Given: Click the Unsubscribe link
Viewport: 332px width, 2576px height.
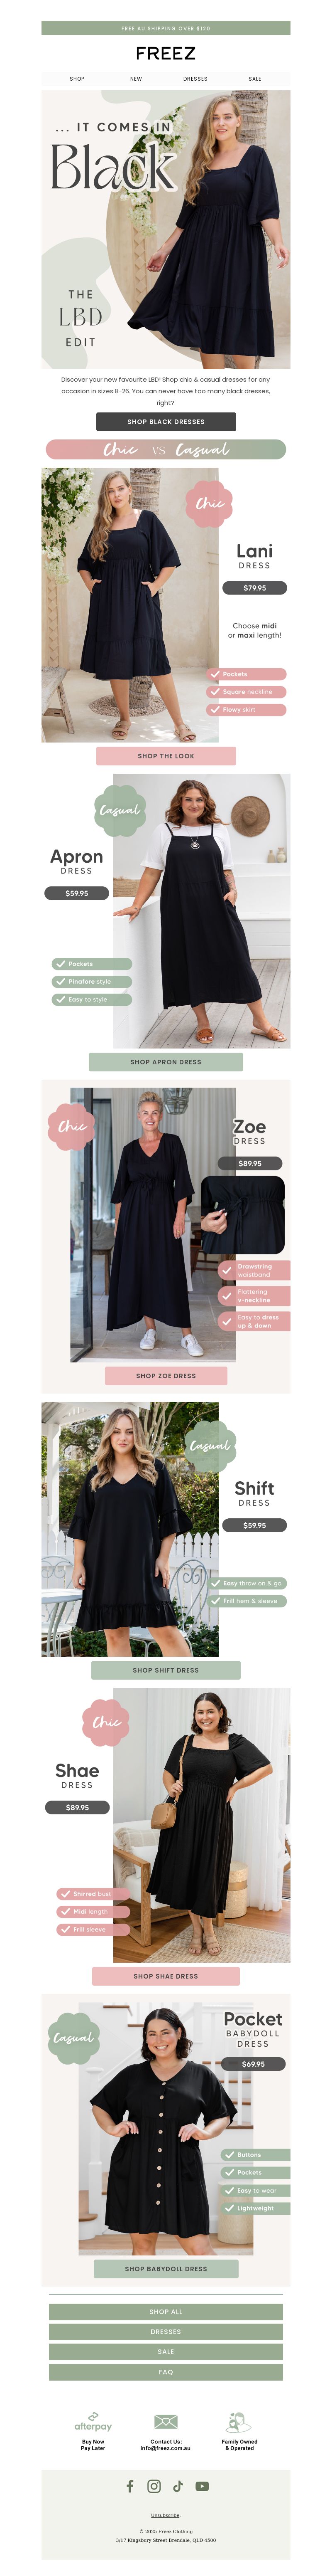Looking at the screenshot, I should tap(166, 2515).
